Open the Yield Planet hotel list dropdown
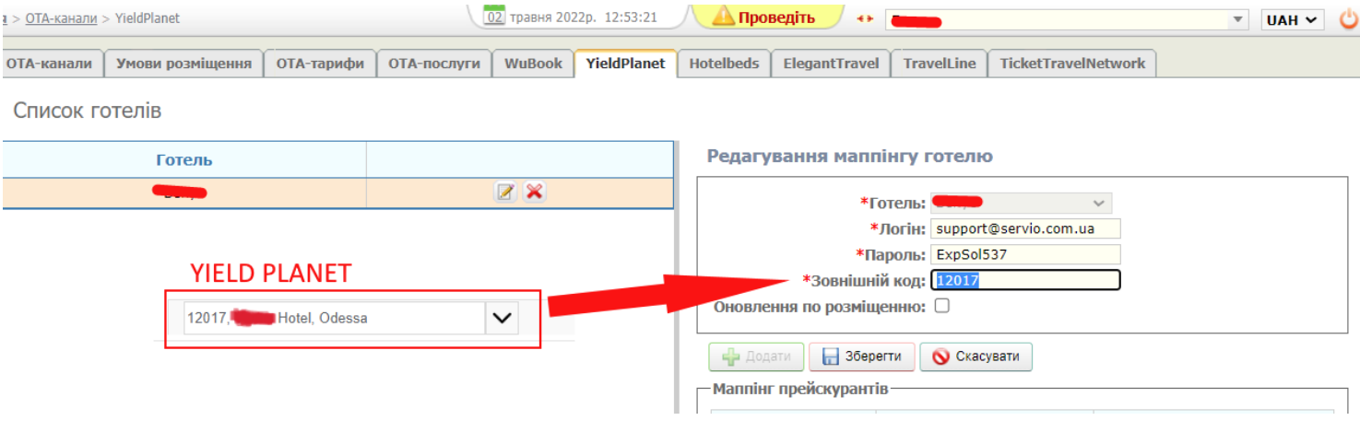This screenshot has height=444, width=1360. 502,318
